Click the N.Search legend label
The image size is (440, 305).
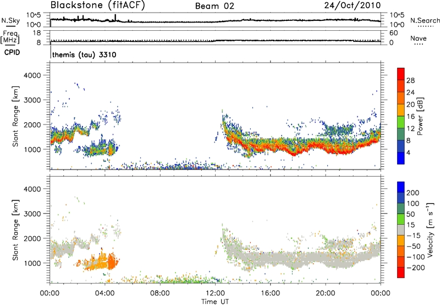coord(425,20)
